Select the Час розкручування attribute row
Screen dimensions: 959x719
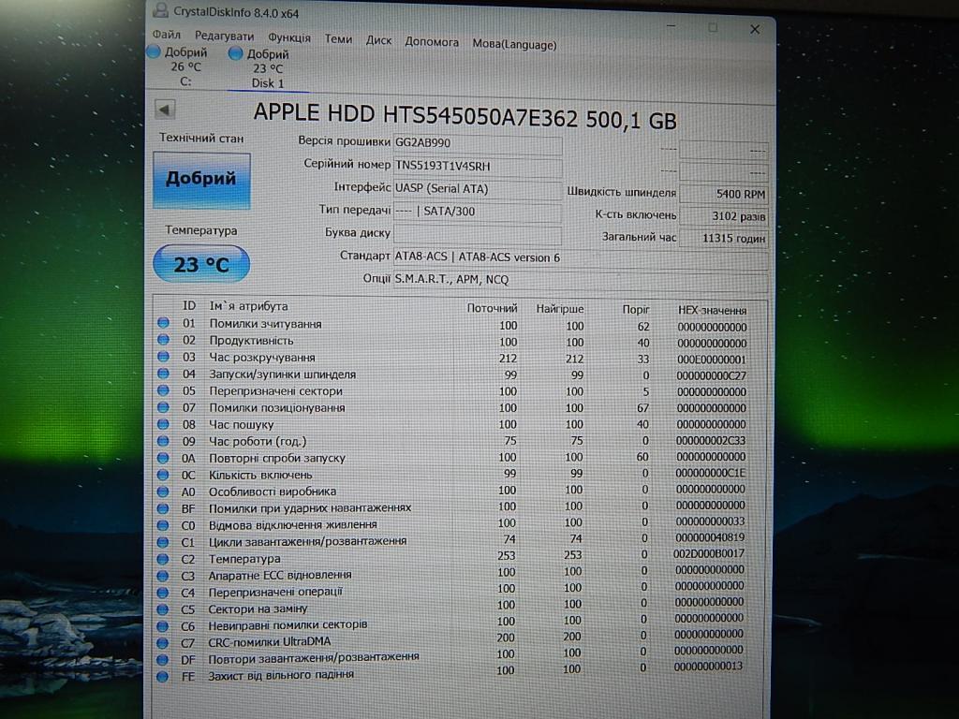click(x=453, y=359)
